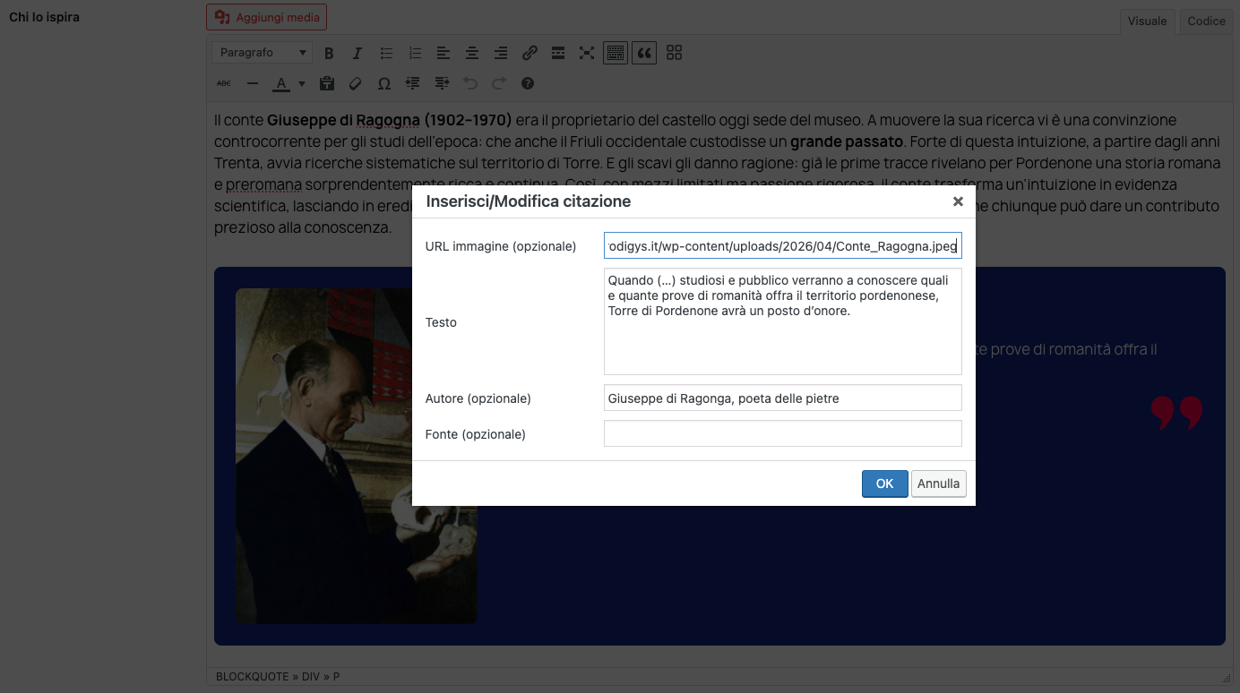This screenshot has width=1240, height=693.
Task: Apply the text color button
Action: click(281, 83)
